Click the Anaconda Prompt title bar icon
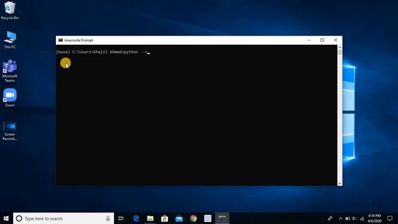The image size is (398, 224). (x=60, y=40)
